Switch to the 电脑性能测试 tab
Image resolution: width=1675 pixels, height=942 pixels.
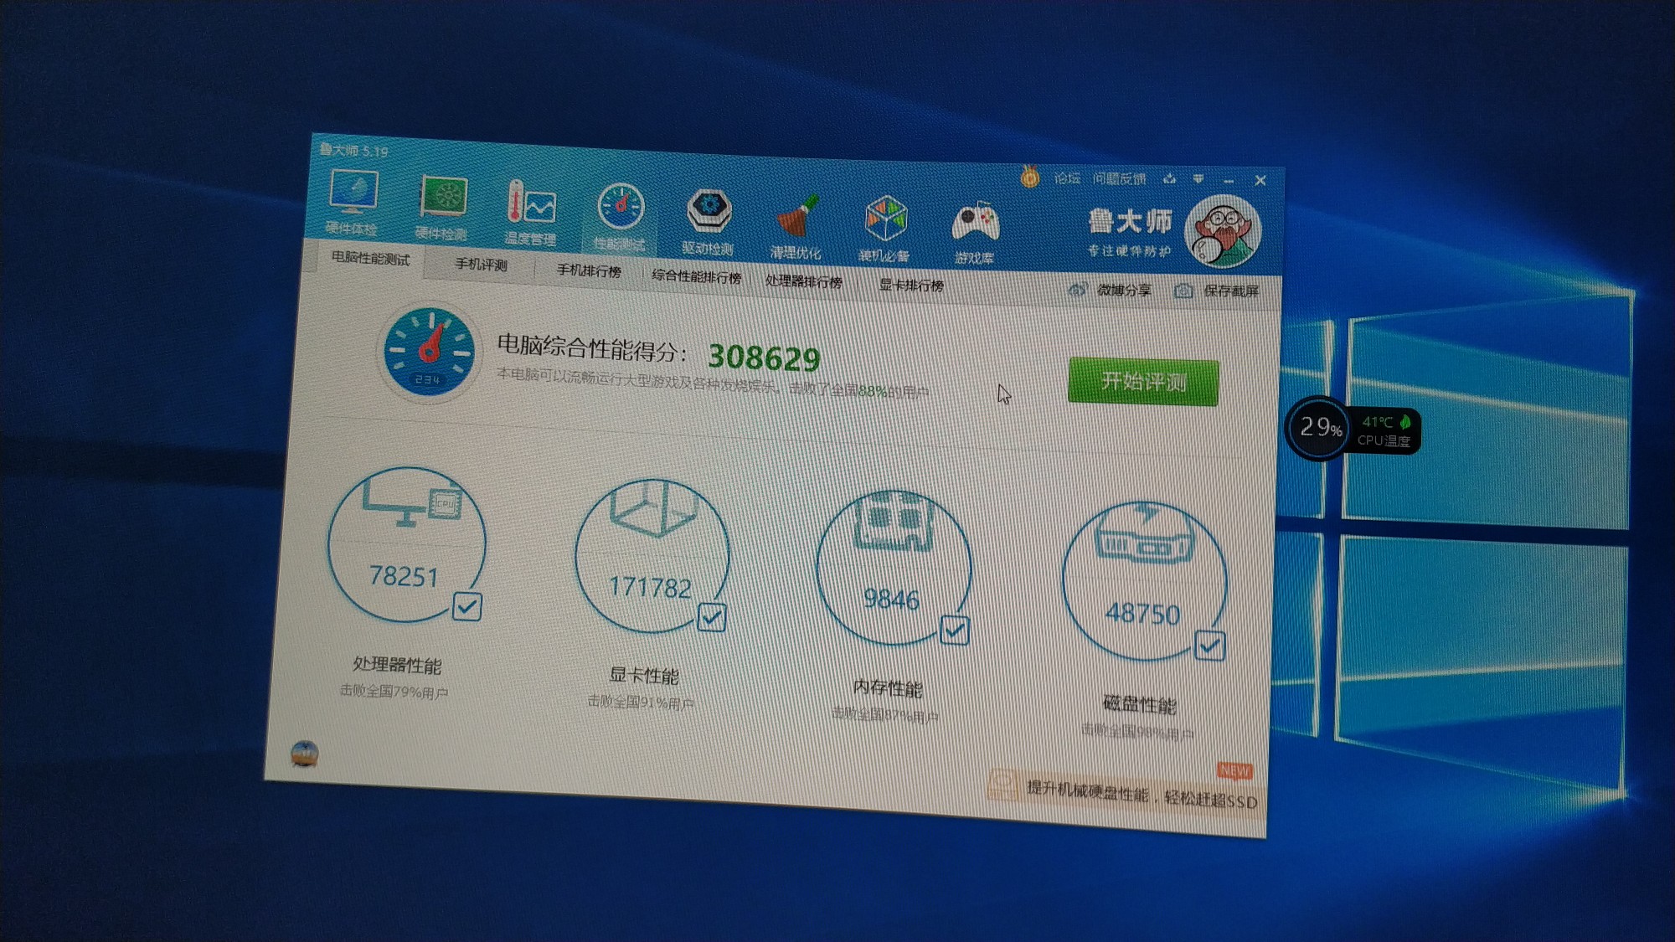[370, 258]
